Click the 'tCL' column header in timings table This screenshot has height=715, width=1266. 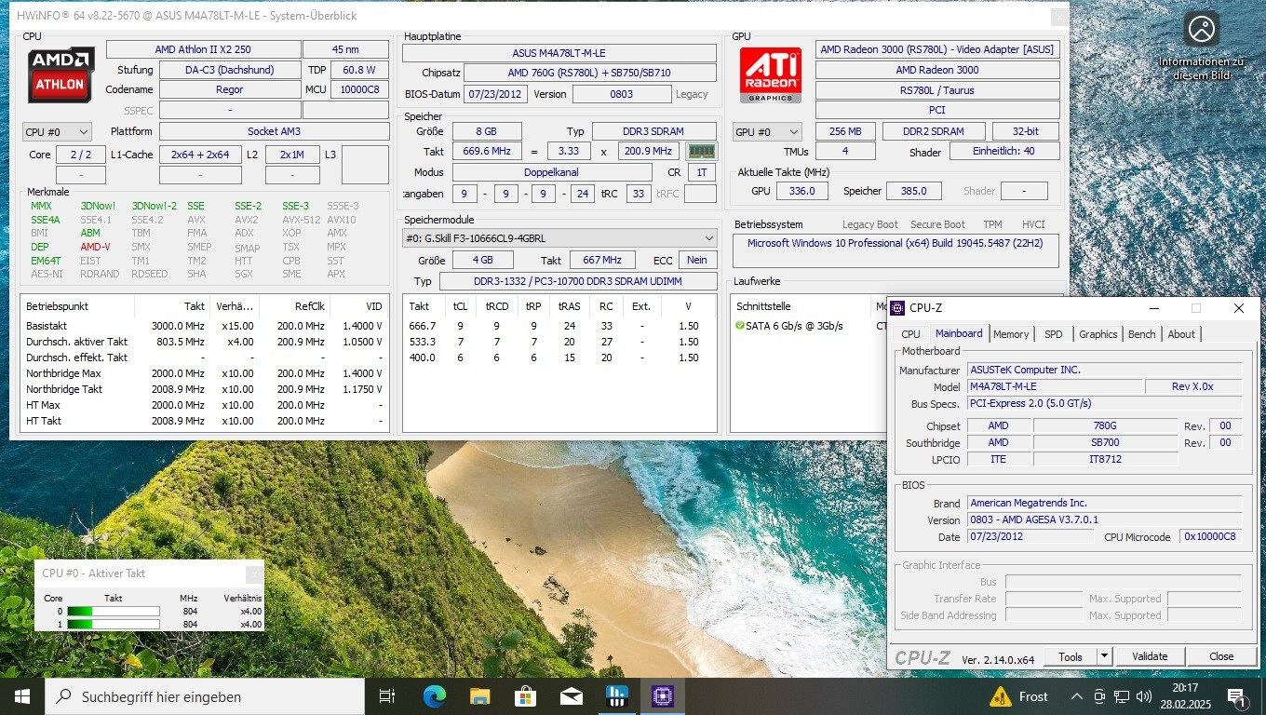(460, 306)
